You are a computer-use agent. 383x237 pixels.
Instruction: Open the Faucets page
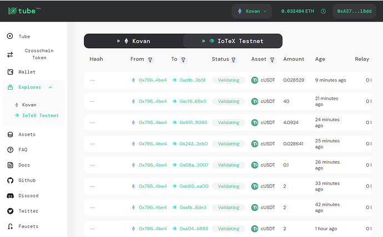28,226
